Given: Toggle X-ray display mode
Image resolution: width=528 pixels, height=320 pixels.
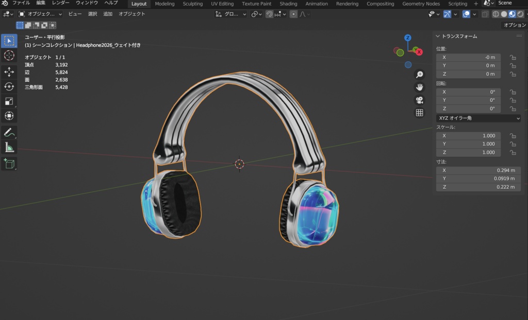Looking at the screenshot, I should (485, 14).
